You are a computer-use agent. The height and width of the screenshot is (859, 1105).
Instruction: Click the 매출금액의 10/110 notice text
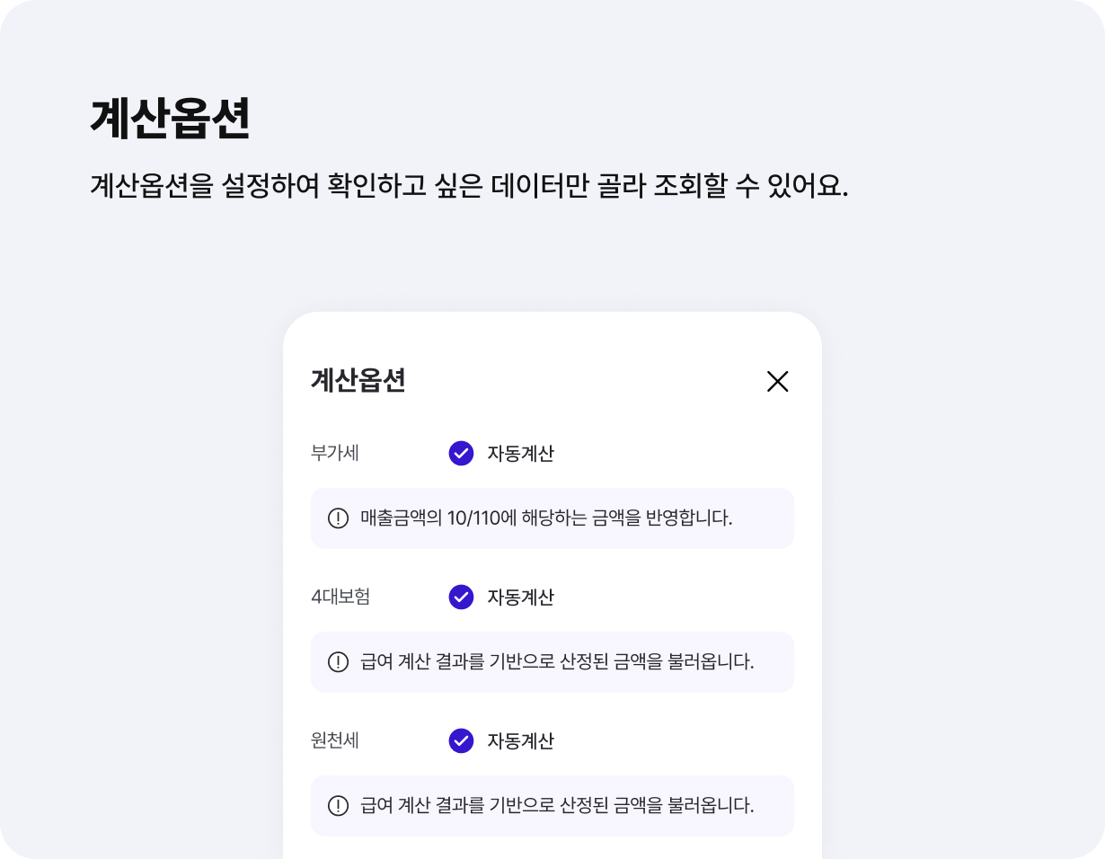pos(546,518)
